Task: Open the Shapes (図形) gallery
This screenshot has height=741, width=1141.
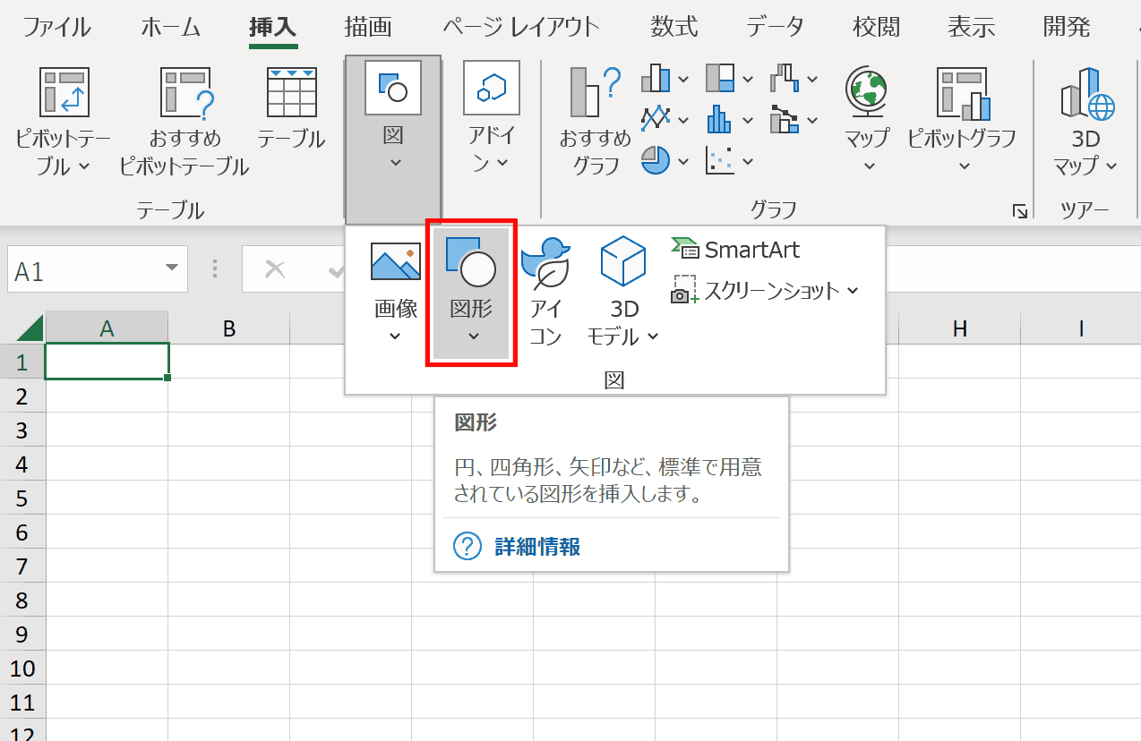Action: point(471,293)
